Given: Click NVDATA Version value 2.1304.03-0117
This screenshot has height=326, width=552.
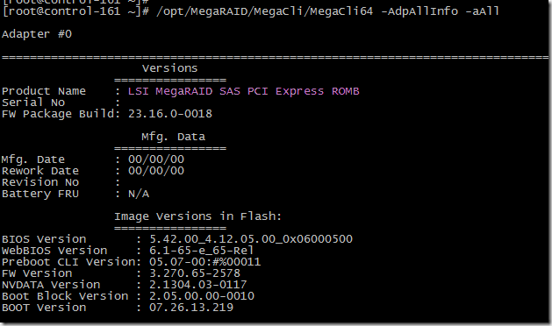Looking at the screenshot, I should coord(197,285).
